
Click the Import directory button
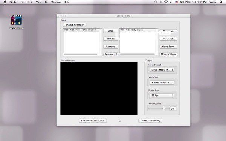75,25
